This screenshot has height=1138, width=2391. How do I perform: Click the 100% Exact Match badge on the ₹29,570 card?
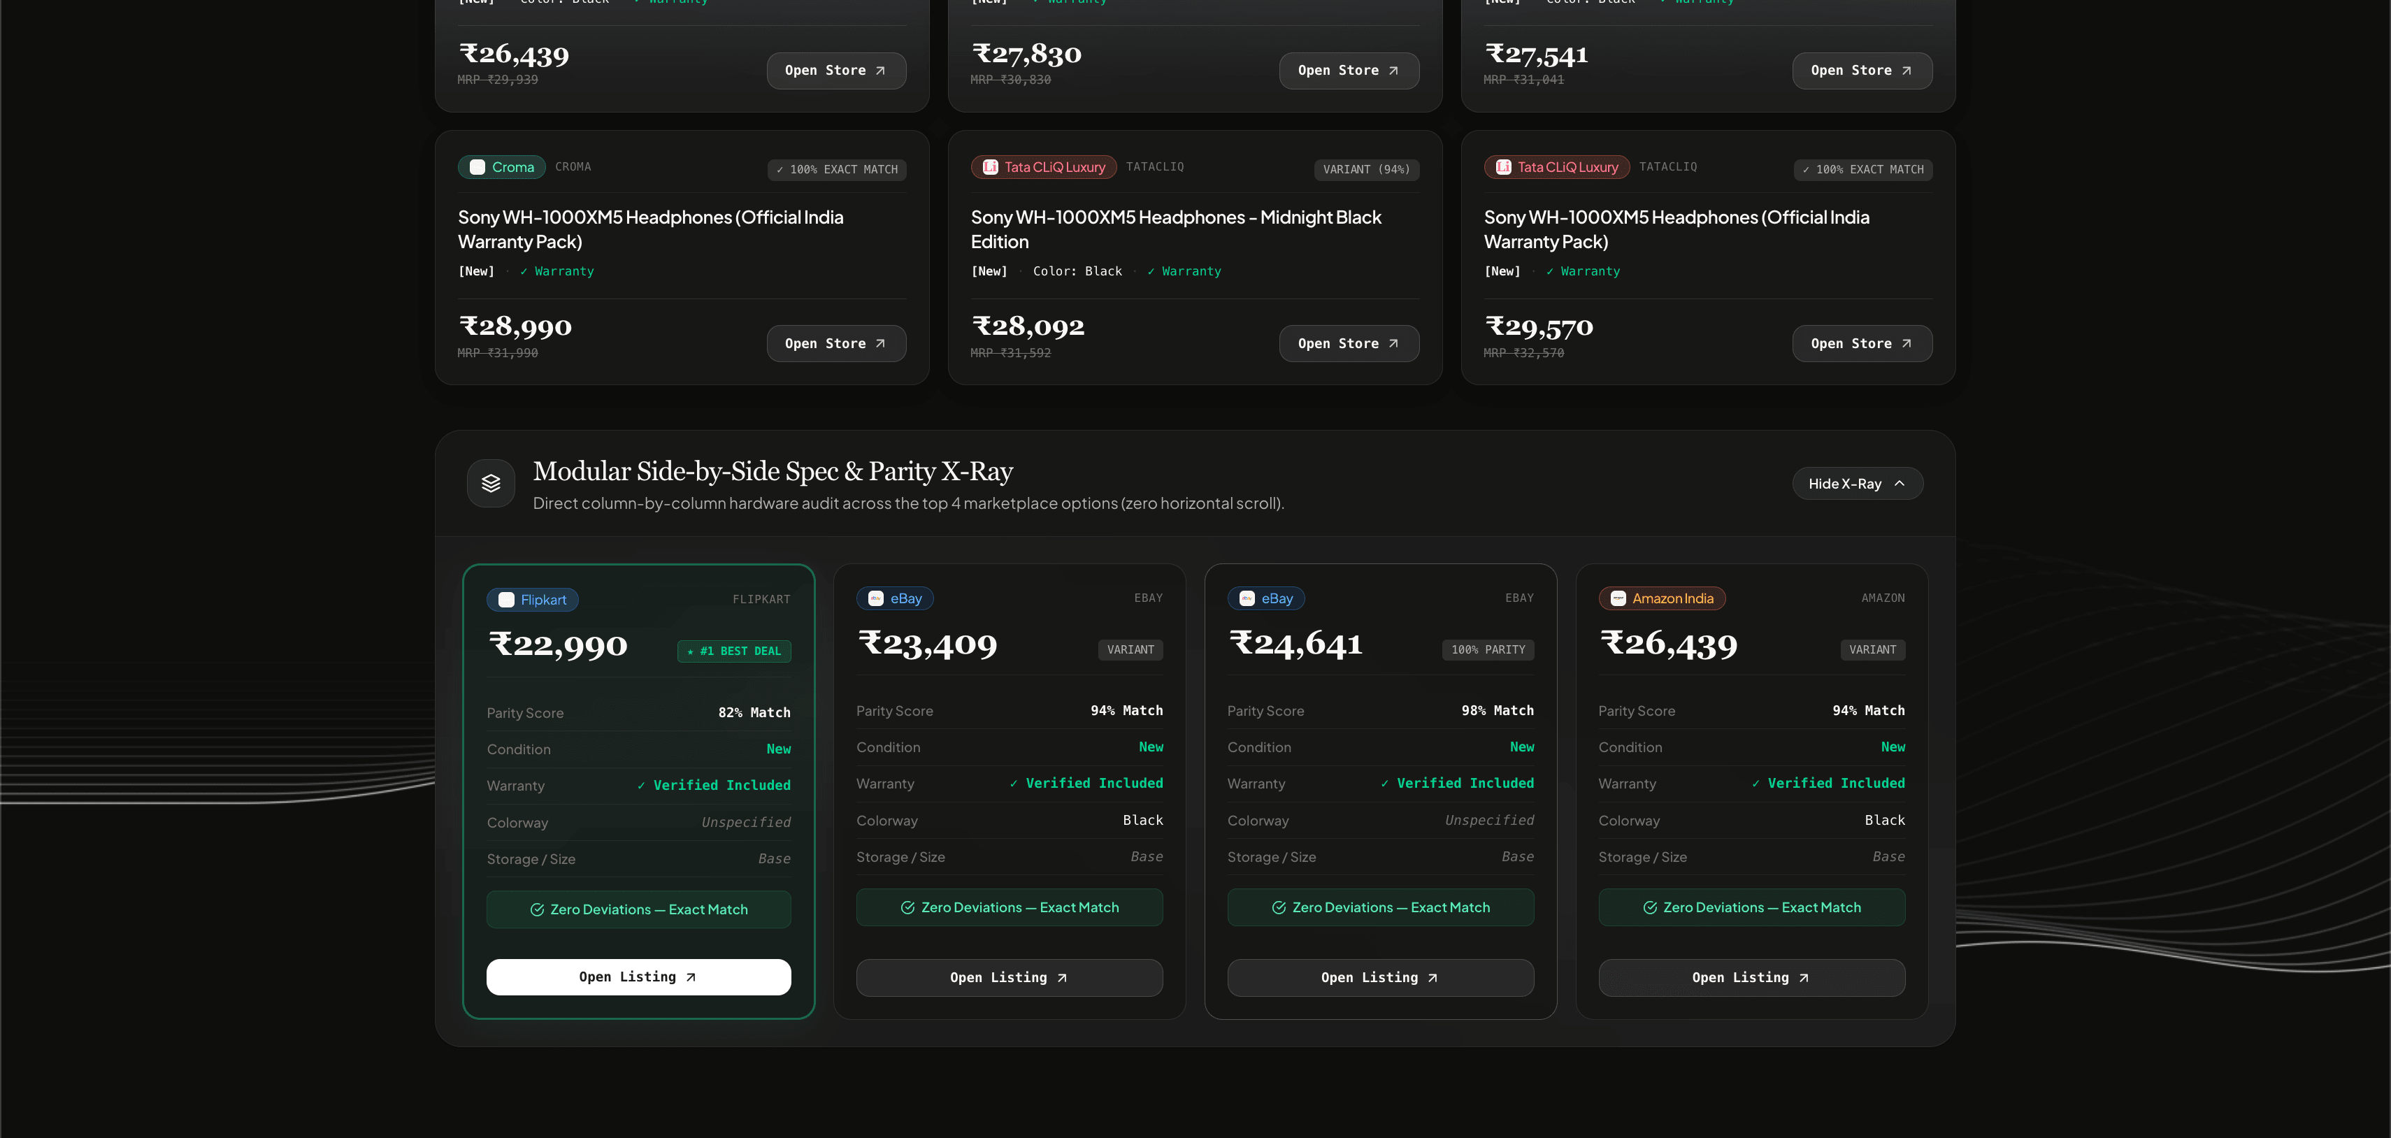pos(1863,170)
